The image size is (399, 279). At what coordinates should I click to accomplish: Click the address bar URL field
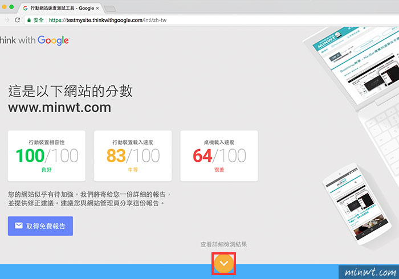(x=211, y=20)
